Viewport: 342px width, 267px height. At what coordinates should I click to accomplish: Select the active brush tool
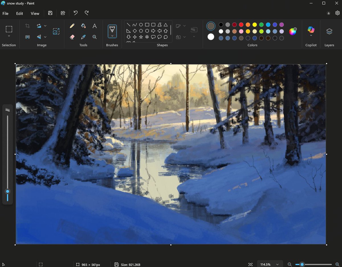coord(112,29)
